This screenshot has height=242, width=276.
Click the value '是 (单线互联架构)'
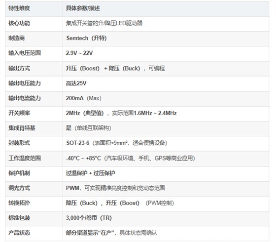pyautogui.click(x=89, y=128)
